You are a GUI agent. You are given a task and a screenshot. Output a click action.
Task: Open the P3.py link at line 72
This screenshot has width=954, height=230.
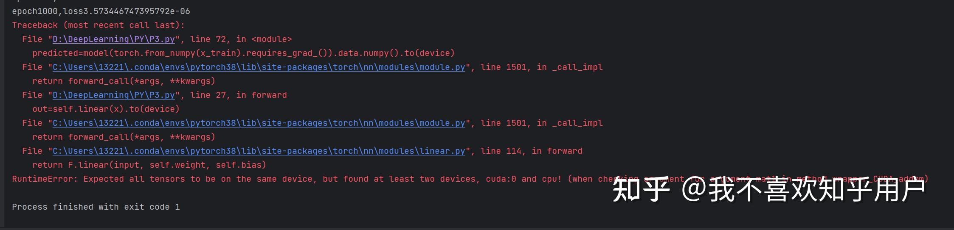click(x=113, y=39)
